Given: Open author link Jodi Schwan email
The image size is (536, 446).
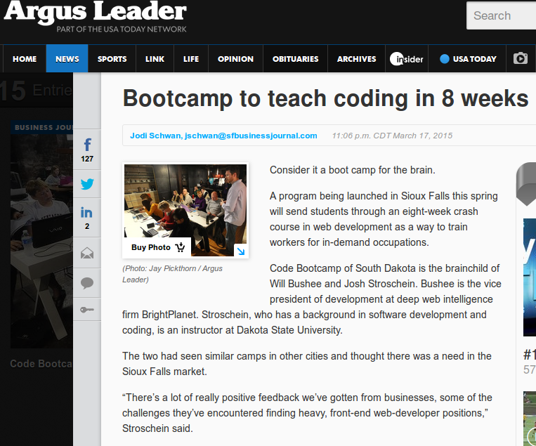Looking at the screenshot, I should [x=223, y=136].
